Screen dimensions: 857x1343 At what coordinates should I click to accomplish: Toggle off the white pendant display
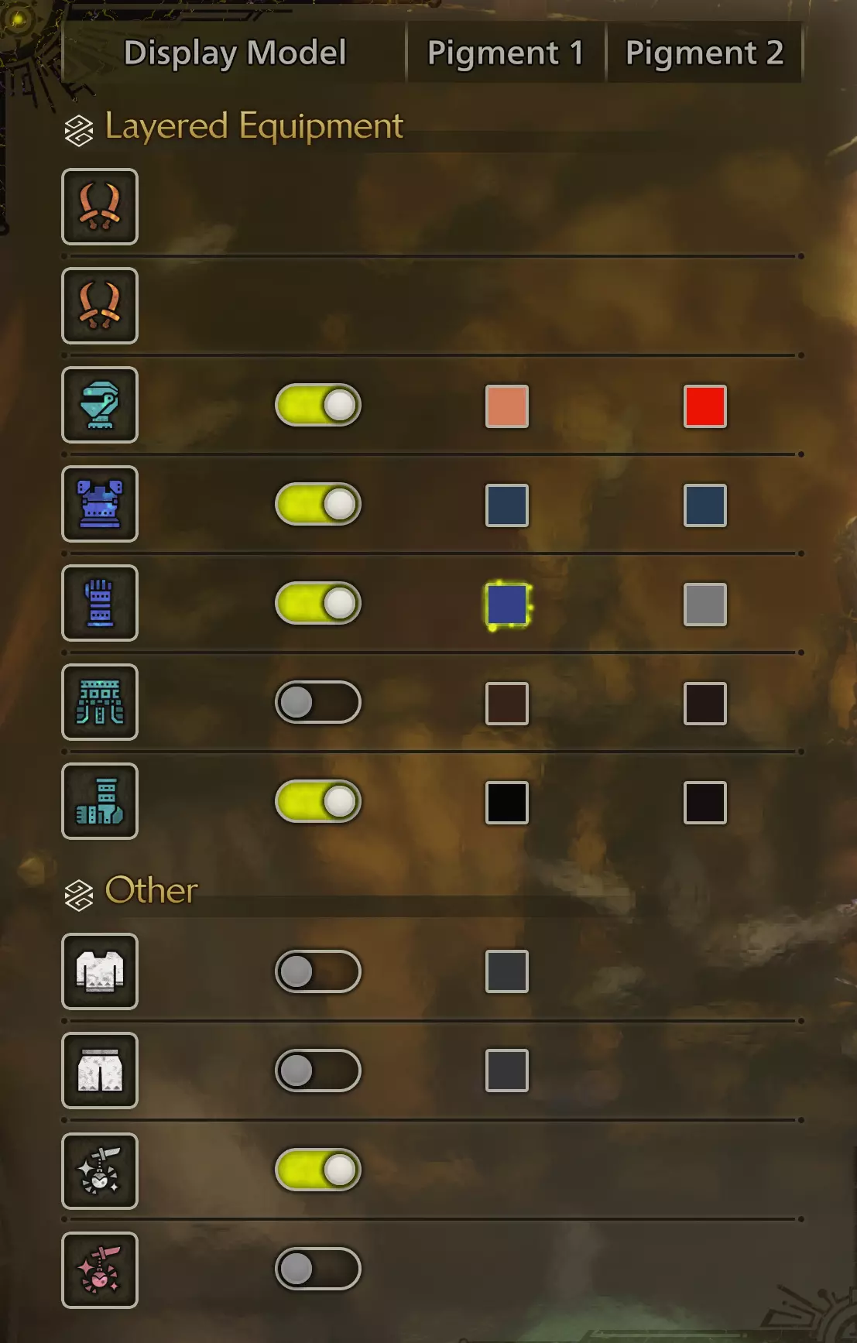(x=318, y=1170)
